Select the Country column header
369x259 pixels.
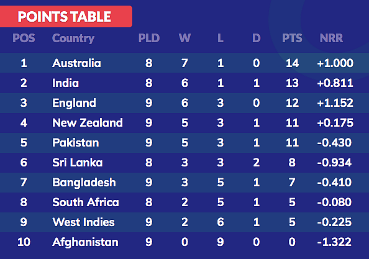coord(73,39)
